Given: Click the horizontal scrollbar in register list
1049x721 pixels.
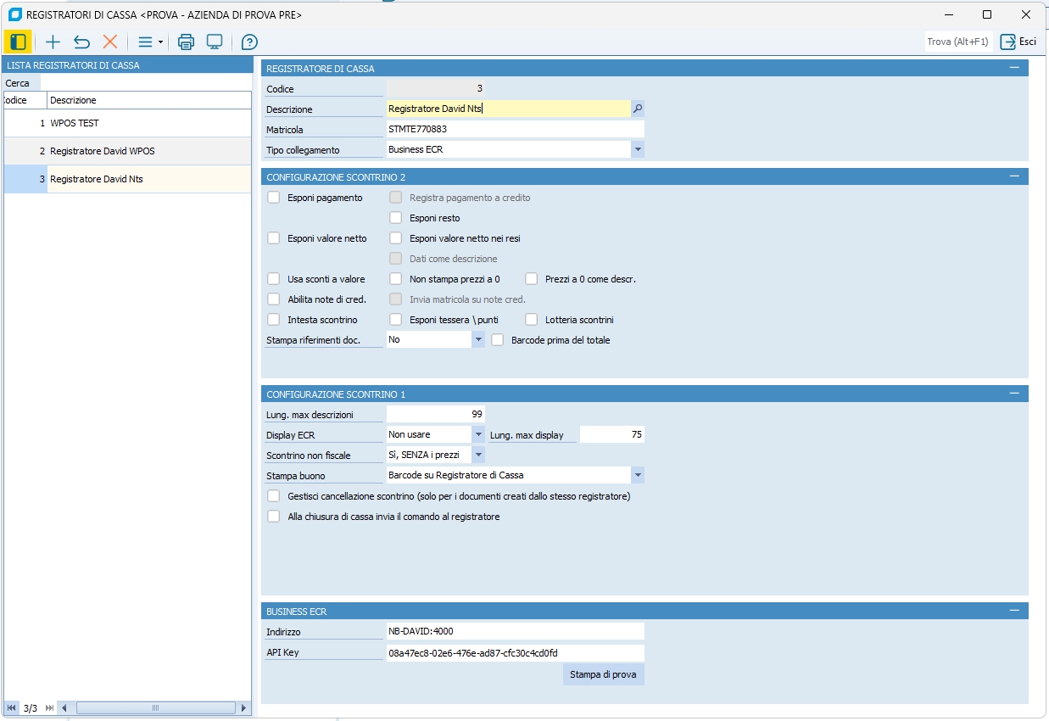Looking at the screenshot, I should pos(155,707).
